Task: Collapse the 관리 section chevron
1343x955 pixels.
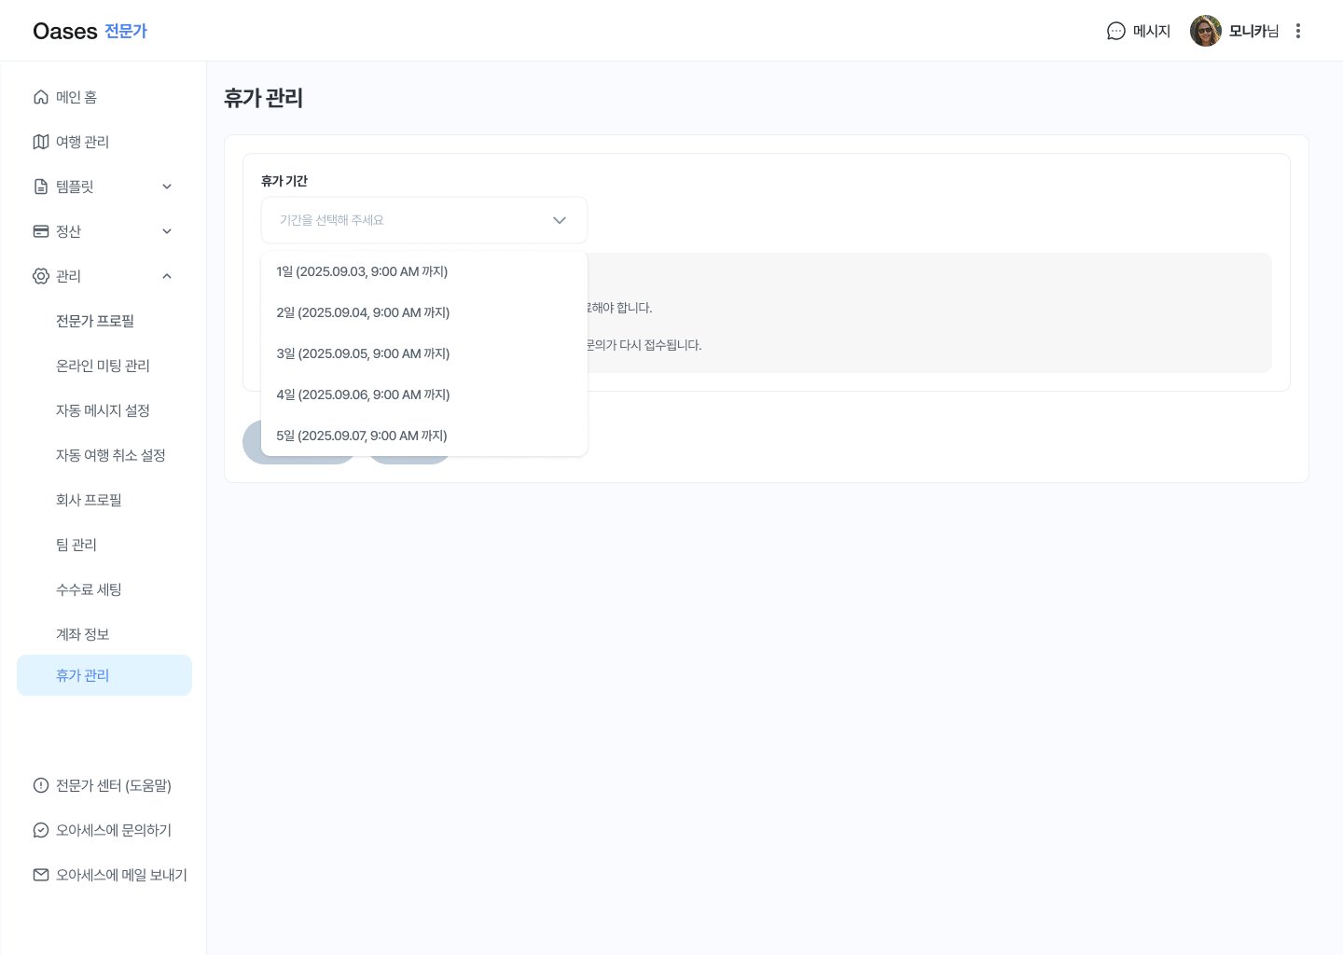Action: 167,276
